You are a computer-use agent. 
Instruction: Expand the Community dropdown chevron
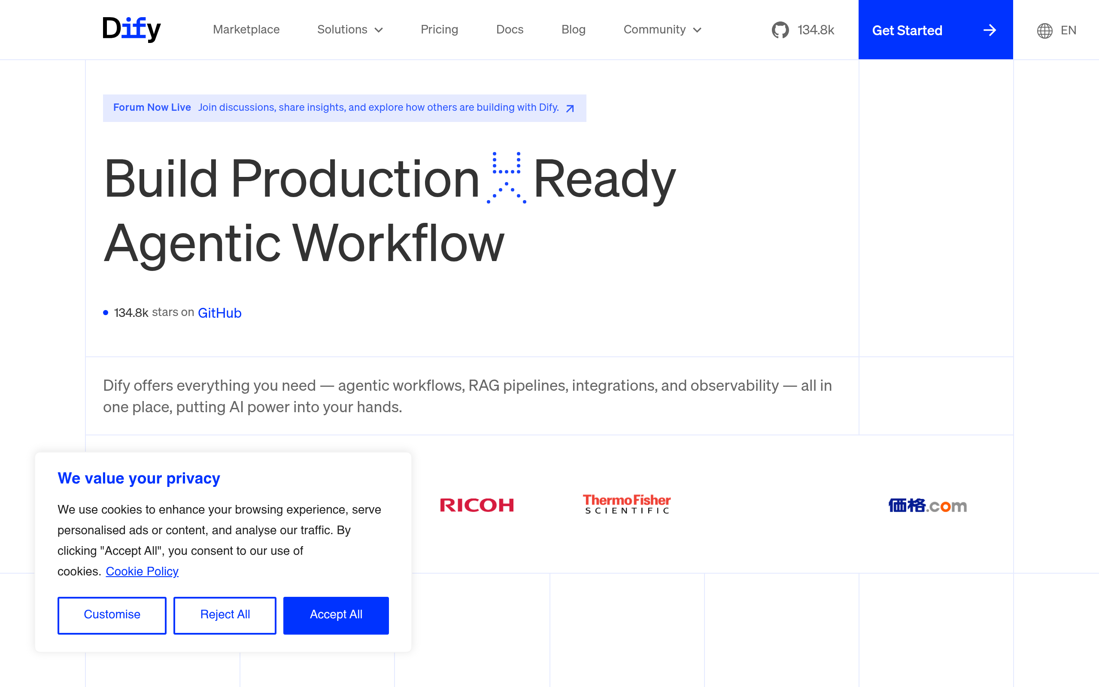pyautogui.click(x=697, y=30)
